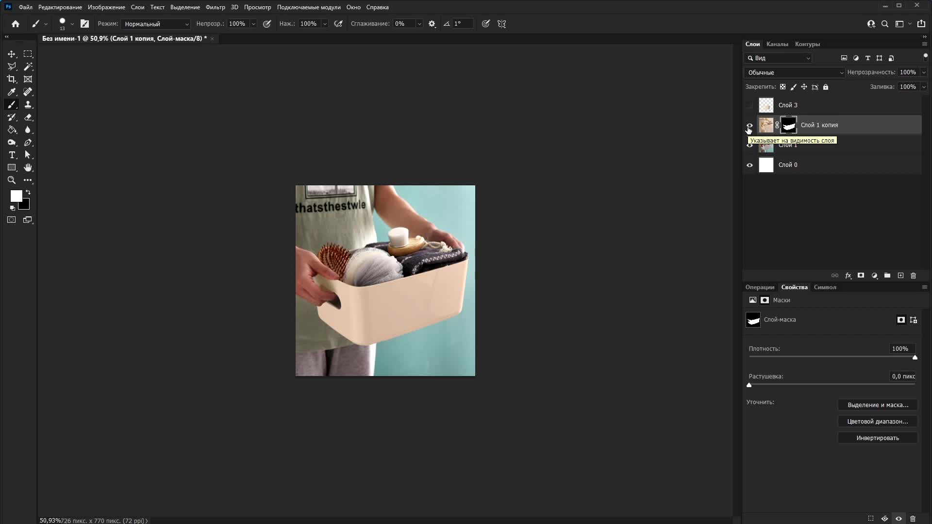
Task: Select the Zoom tool in toolbar
Action: (x=12, y=180)
